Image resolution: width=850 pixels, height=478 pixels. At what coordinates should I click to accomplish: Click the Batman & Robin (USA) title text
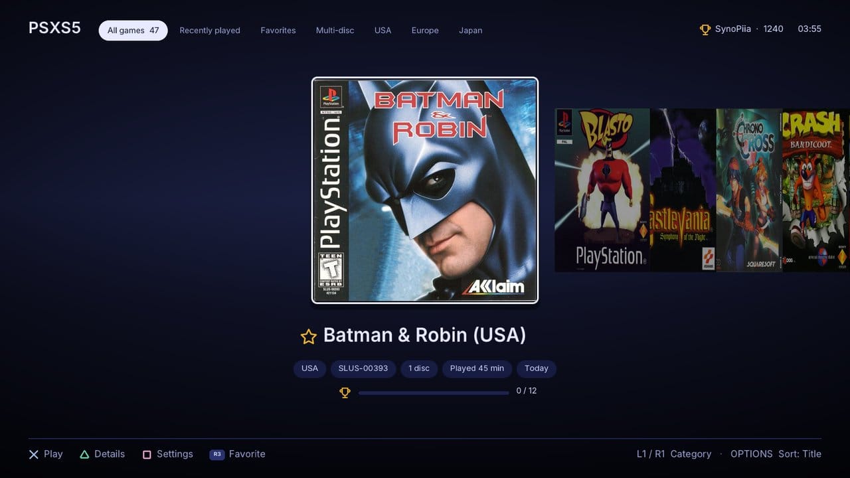[x=425, y=335]
